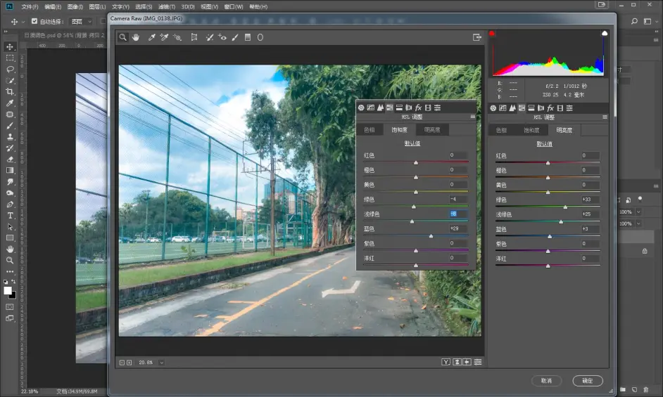Click the 蓝色 saturation value field

pos(458,228)
